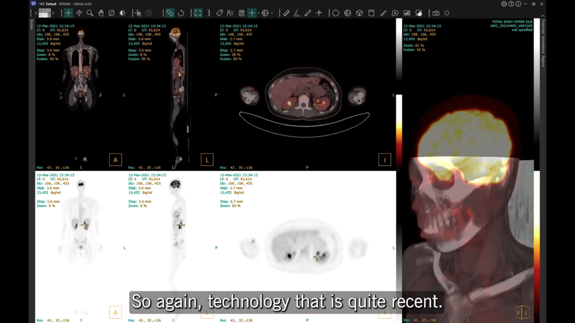This screenshot has width=575, height=323.
Task: Click the 'A' orientation button in coronal view
Action: pyautogui.click(x=115, y=160)
